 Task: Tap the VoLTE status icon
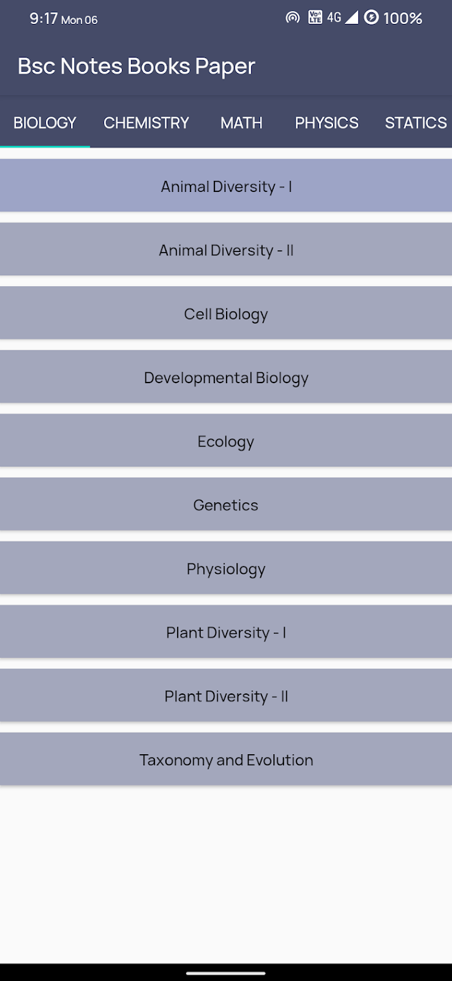pyautogui.click(x=315, y=17)
